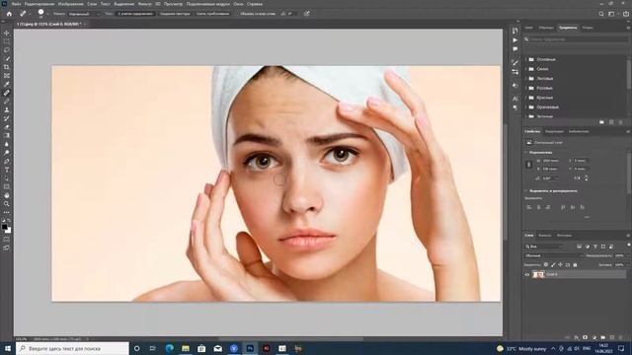Viewport: 632px width, 355px height.
Task: Hide the layer with eye icon
Action: 526,274
